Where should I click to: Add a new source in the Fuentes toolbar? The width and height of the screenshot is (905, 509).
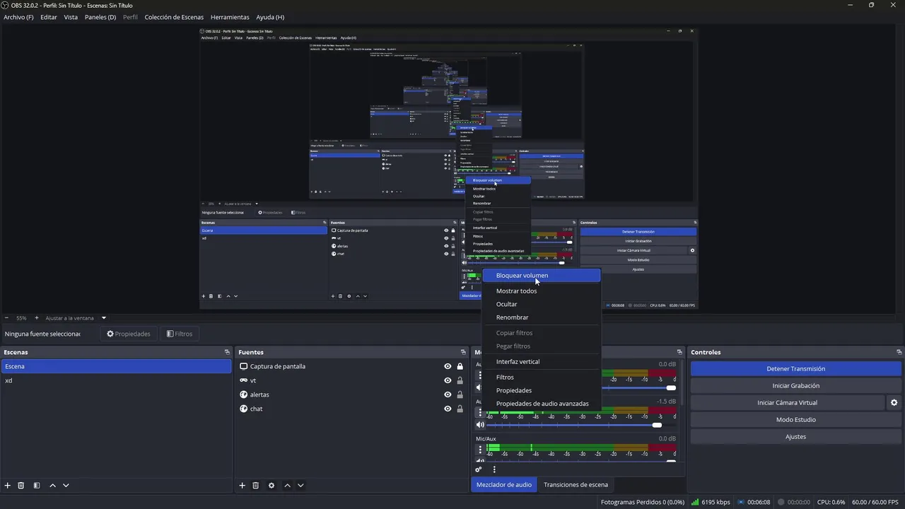pyautogui.click(x=242, y=486)
